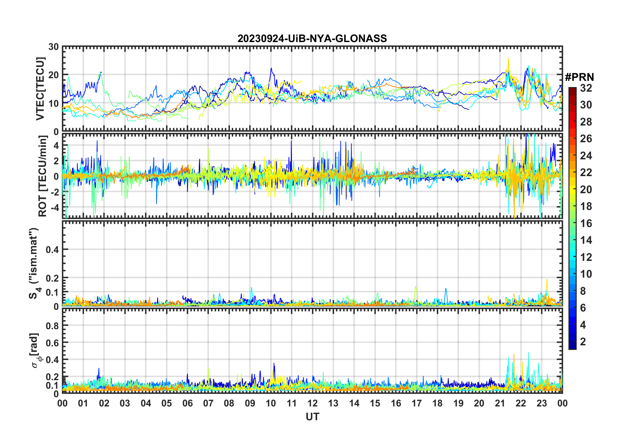This screenshot has height=437, width=625.
Task: Click inside the S4 plot panel
Action: [312, 264]
